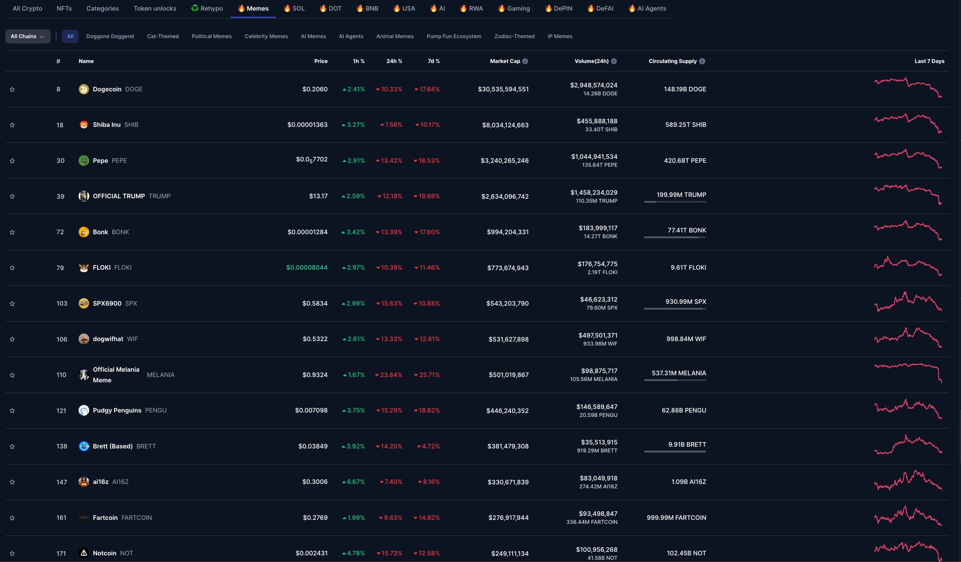
Task: Click the Market Cap info icon
Action: [x=525, y=61]
